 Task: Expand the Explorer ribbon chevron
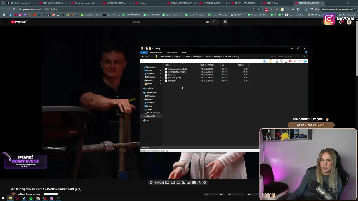(303, 52)
